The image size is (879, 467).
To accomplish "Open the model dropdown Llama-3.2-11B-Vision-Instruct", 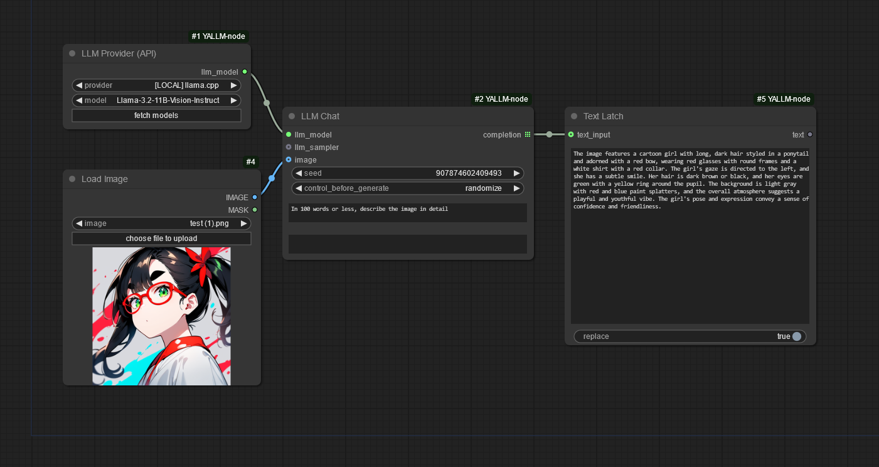I will (x=157, y=100).
